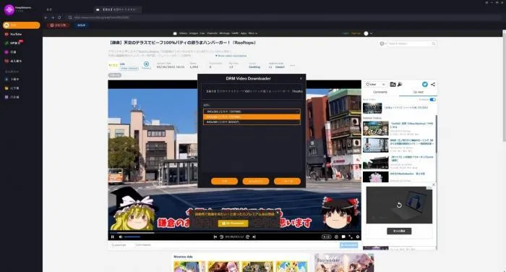Close the premium membership popup
This screenshot has height=272, width=506.
(278, 213)
